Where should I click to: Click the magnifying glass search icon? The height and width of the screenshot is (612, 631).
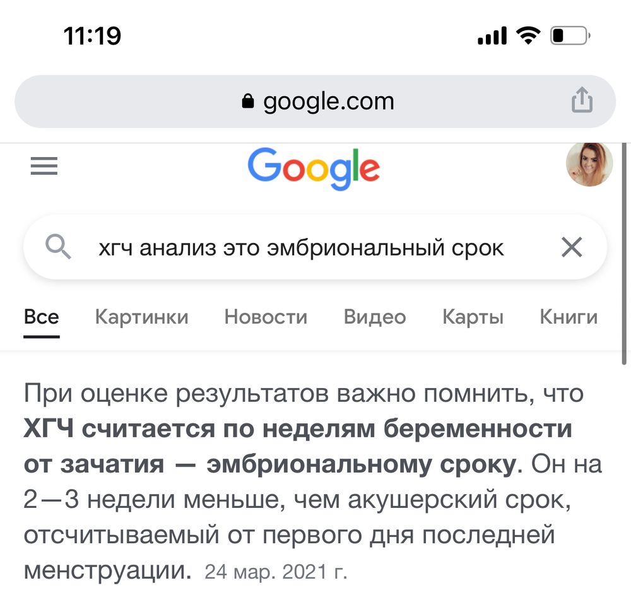59,247
